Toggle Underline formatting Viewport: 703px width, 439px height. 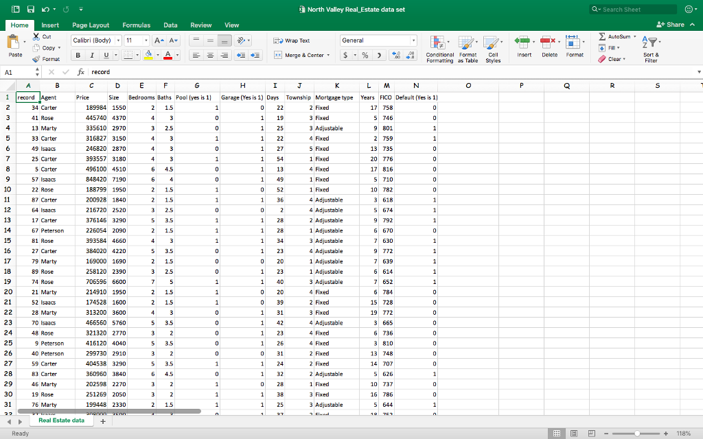106,55
